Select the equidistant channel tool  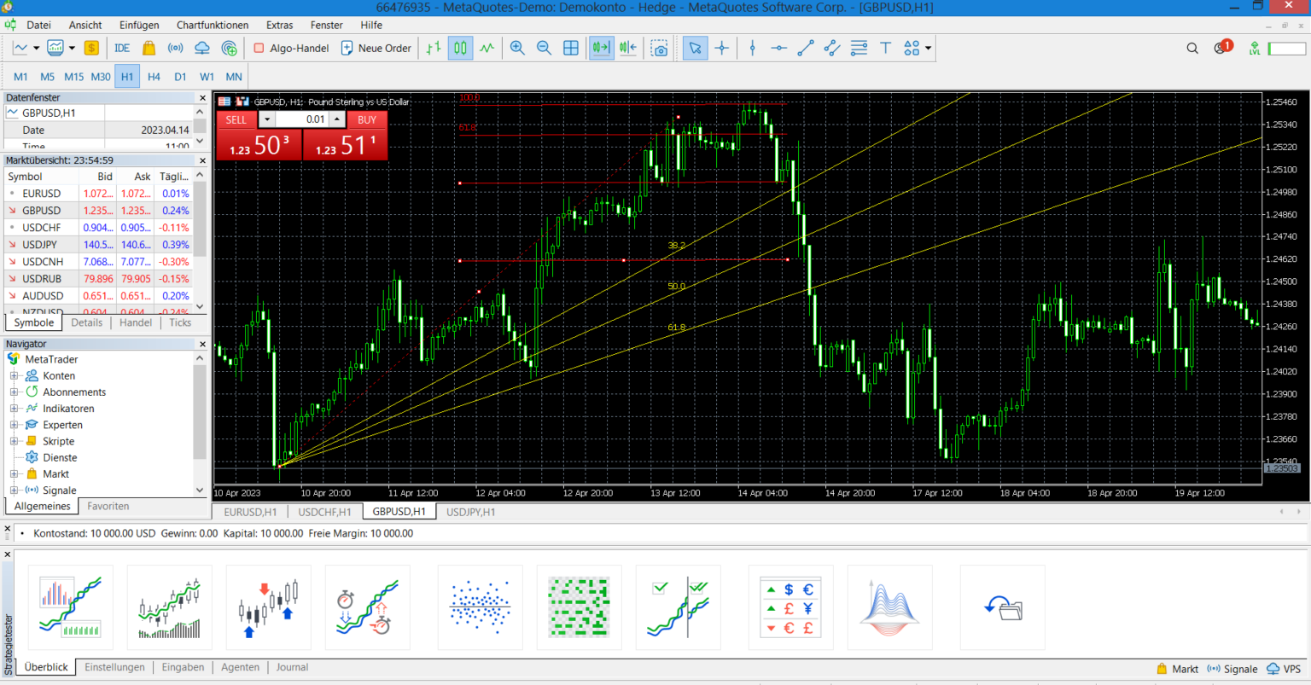pyautogui.click(x=832, y=48)
